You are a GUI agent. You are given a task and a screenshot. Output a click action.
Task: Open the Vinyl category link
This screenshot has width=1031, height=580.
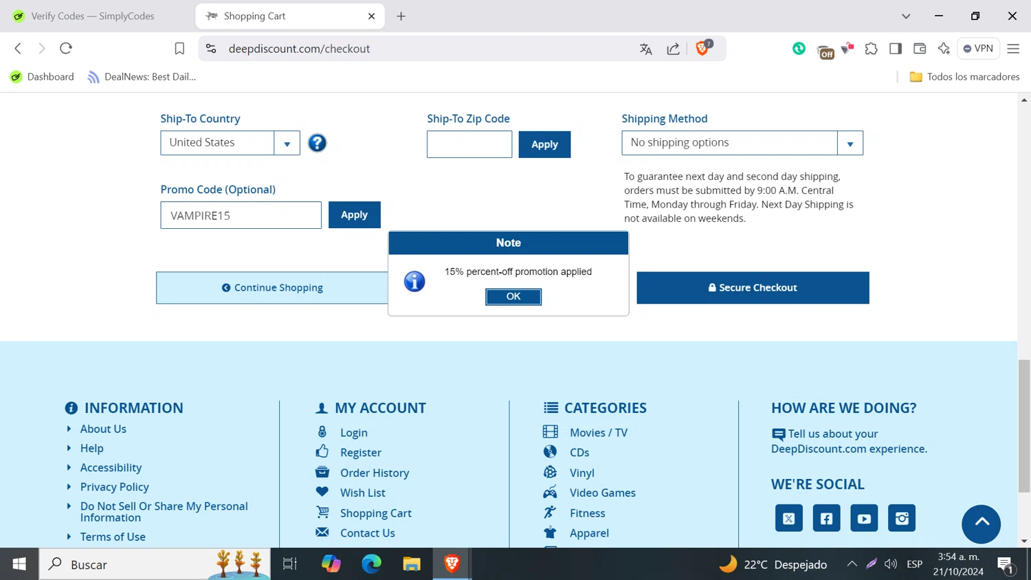(581, 473)
